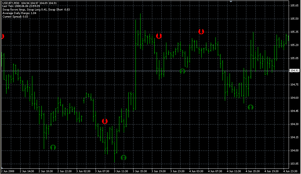This screenshot has width=301, height=174.
Task: Click the 2 Jun 2008 date axis label
Action: coord(8,171)
